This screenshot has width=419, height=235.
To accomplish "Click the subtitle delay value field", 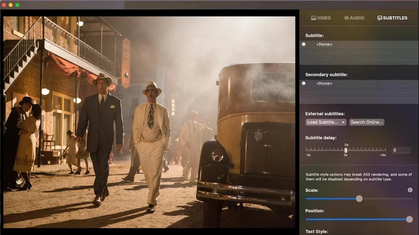I will pos(401,150).
